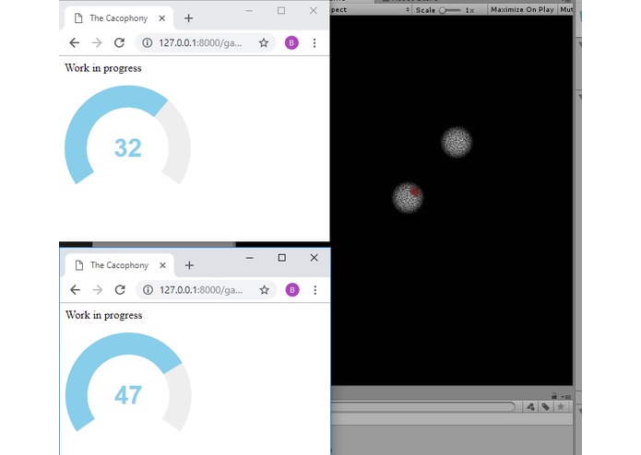Viewport: 641px width, 455px height.
Task: Close The Cacophony tab in bottom browser
Action: 162,265
